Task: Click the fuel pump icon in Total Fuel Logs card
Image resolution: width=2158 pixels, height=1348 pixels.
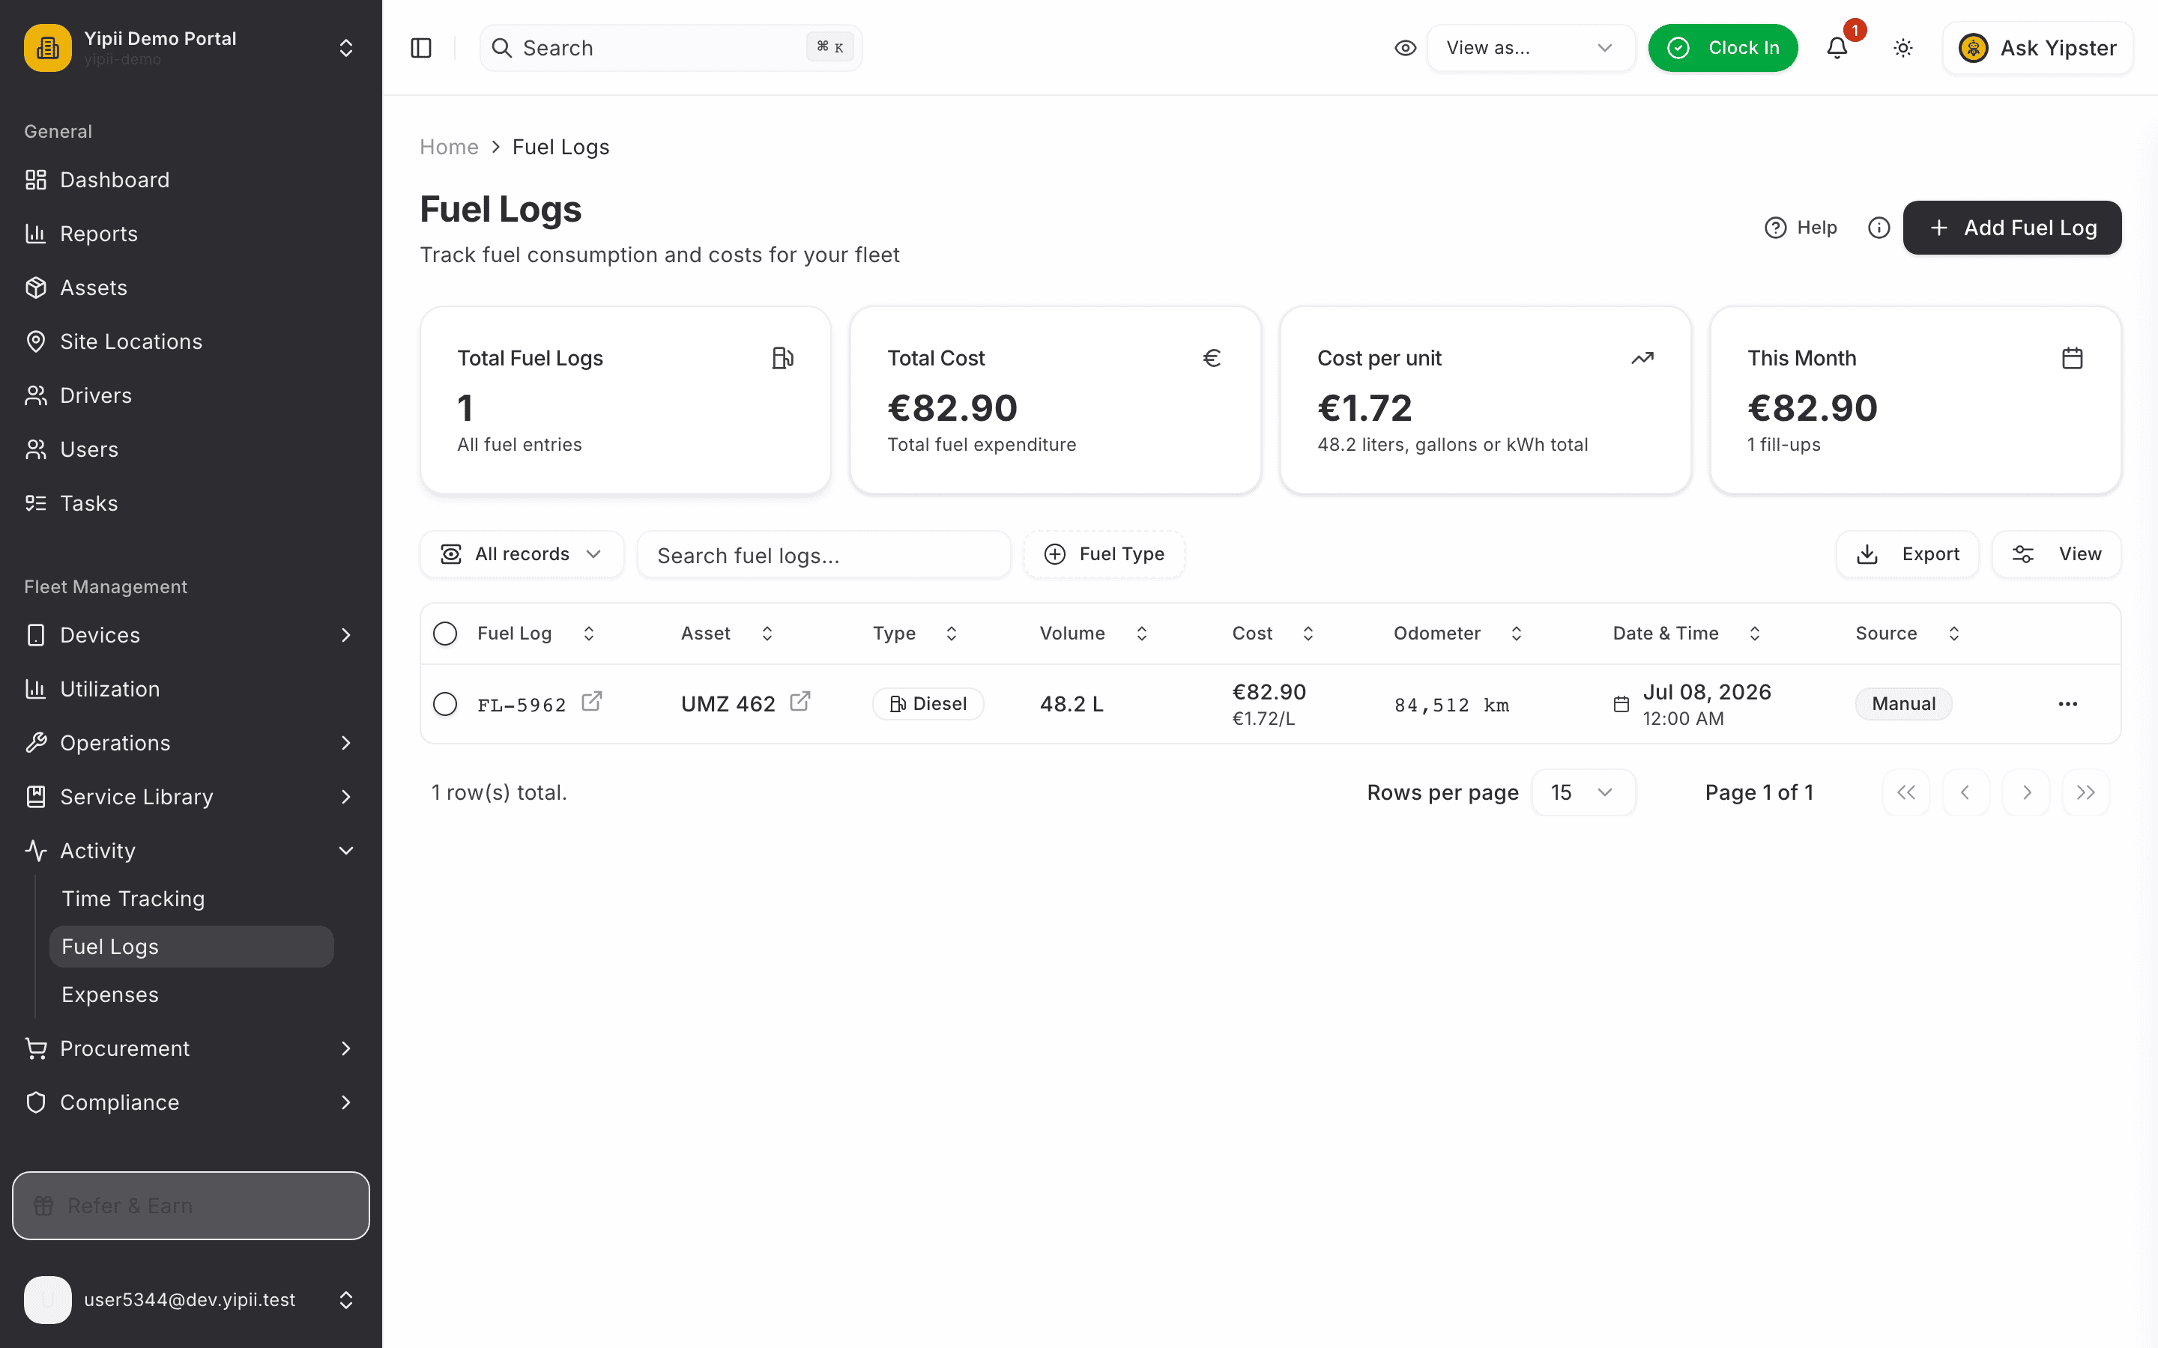Action: [x=782, y=359]
